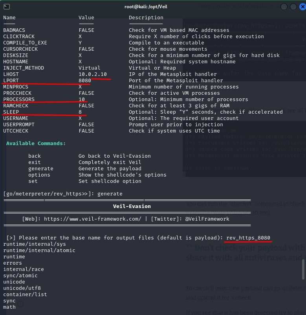Click the runtime/internal/sys line
The height and width of the screenshot is (315, 306).
35,244
